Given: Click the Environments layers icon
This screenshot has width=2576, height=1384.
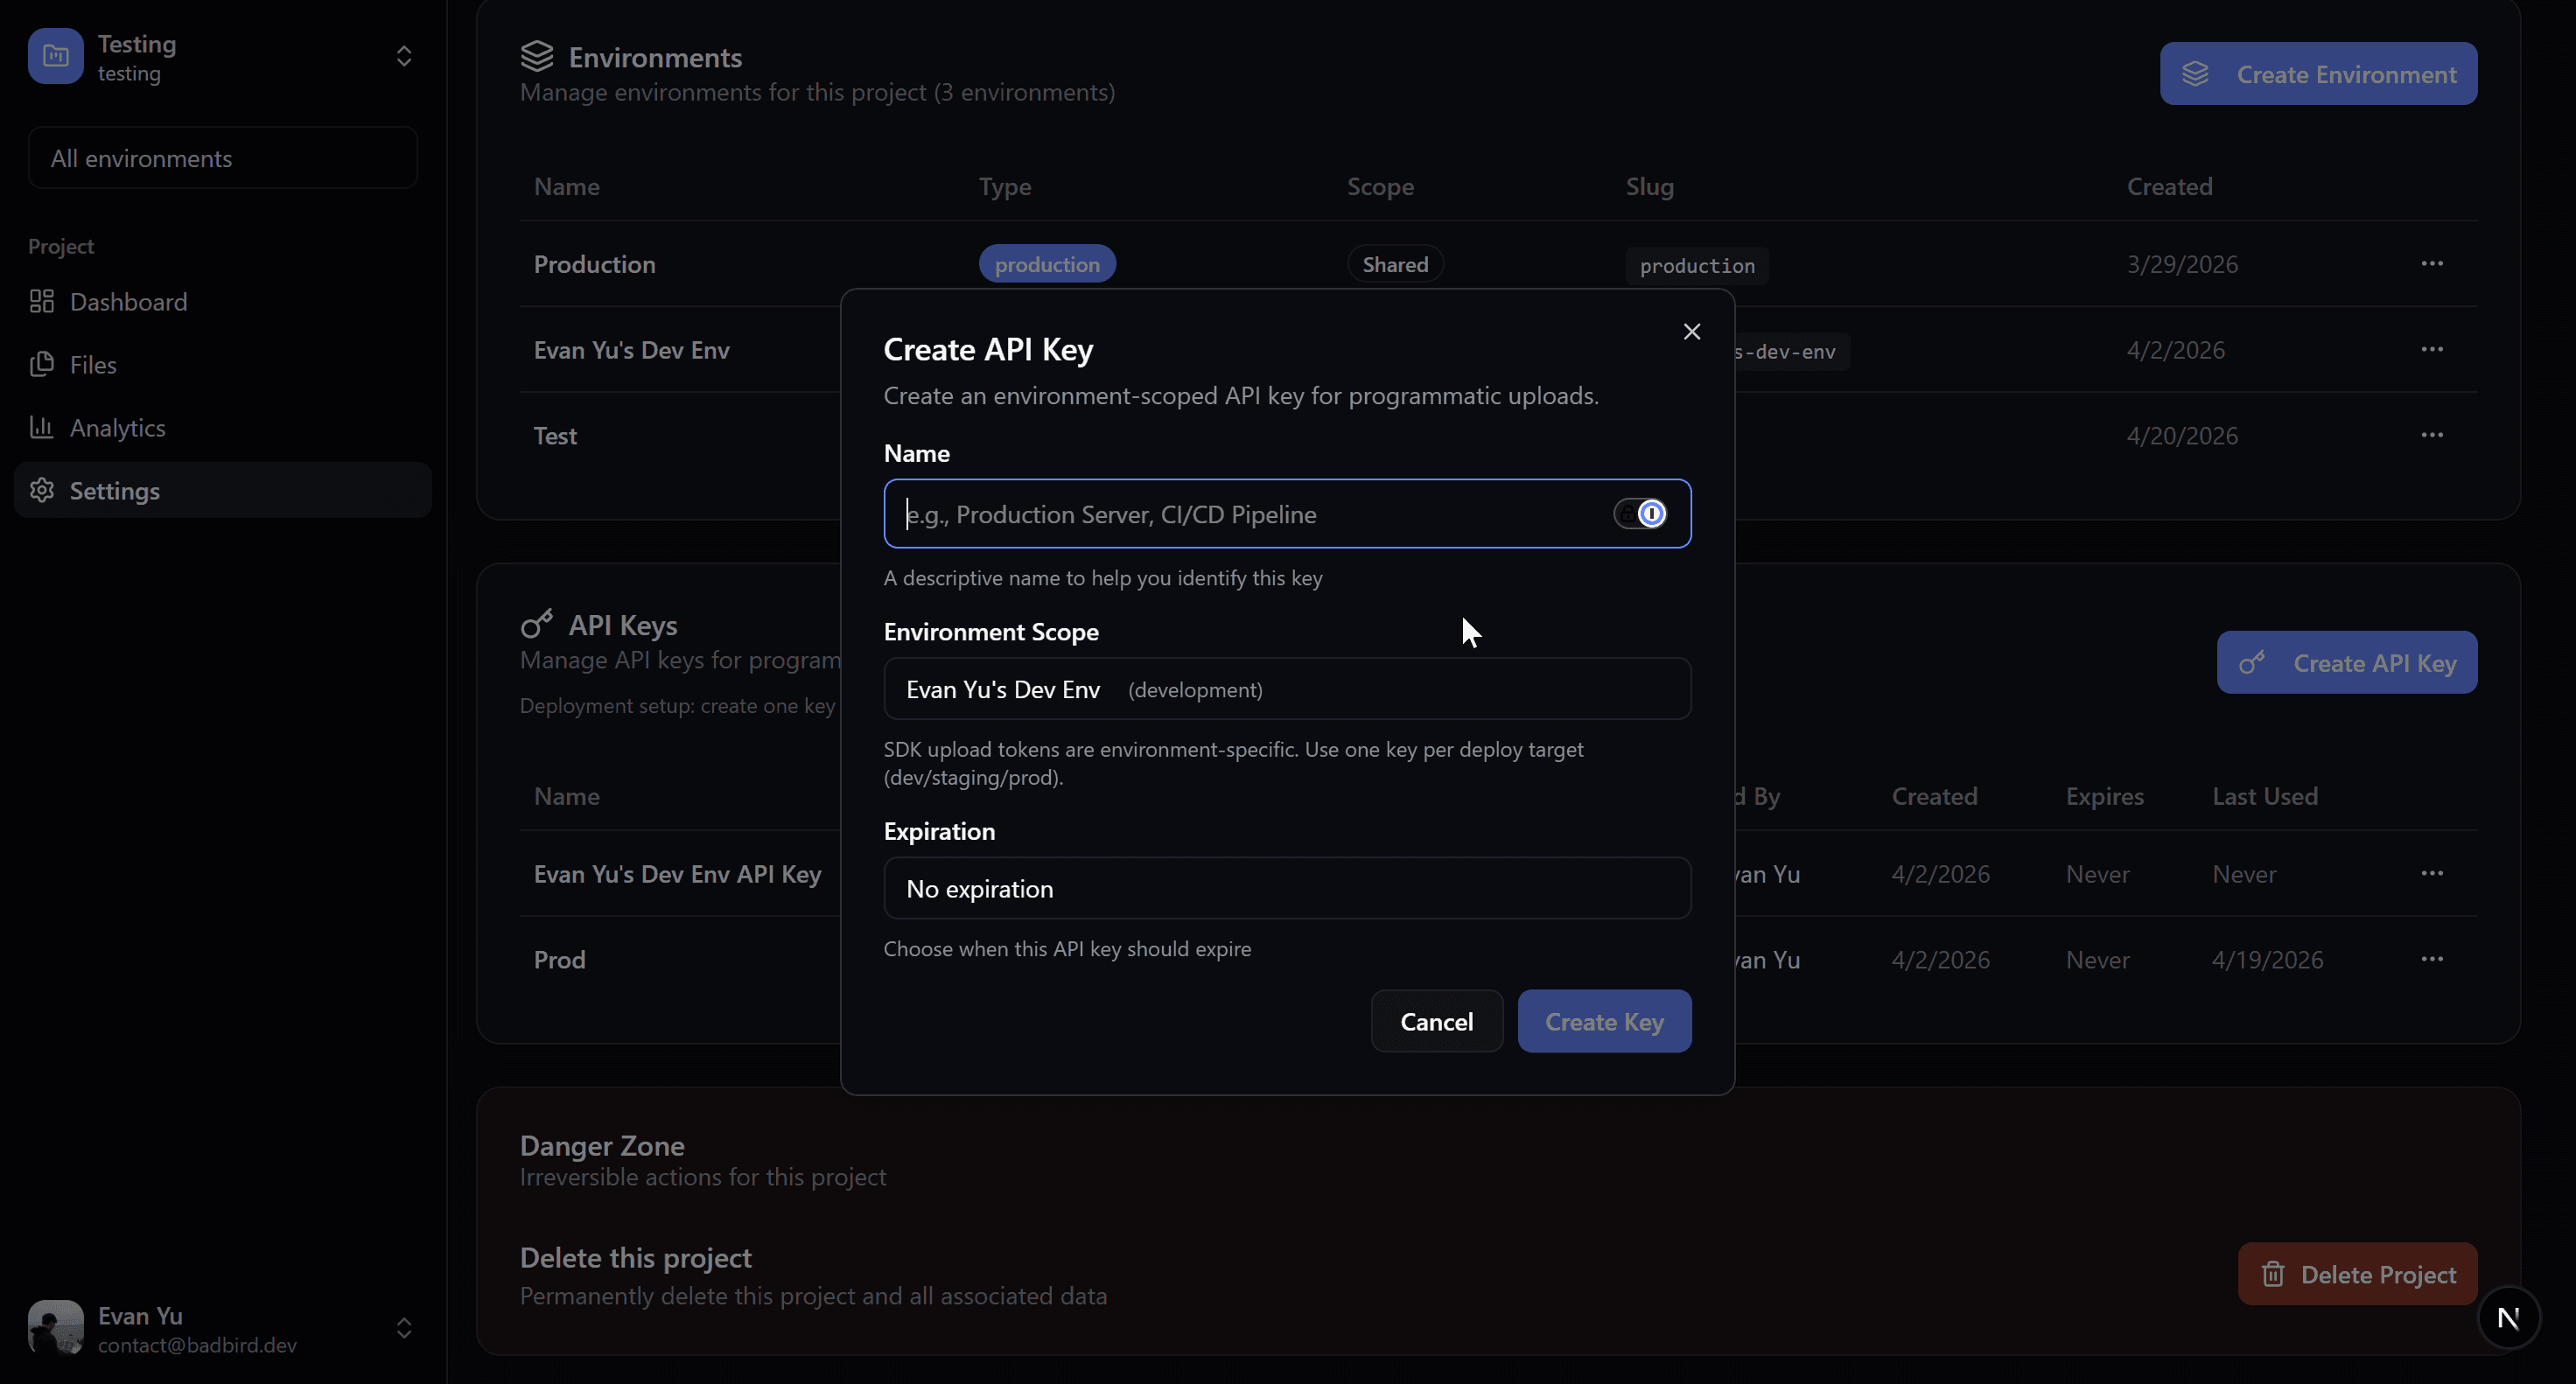Looking at the screenshot, I should click(537, 57).
